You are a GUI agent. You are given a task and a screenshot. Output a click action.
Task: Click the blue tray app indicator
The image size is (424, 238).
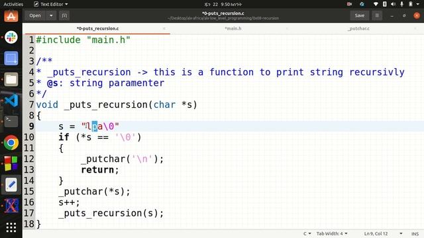coord(362,4)
